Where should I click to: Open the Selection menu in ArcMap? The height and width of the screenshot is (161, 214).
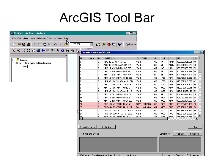click(x=41, y=38)
